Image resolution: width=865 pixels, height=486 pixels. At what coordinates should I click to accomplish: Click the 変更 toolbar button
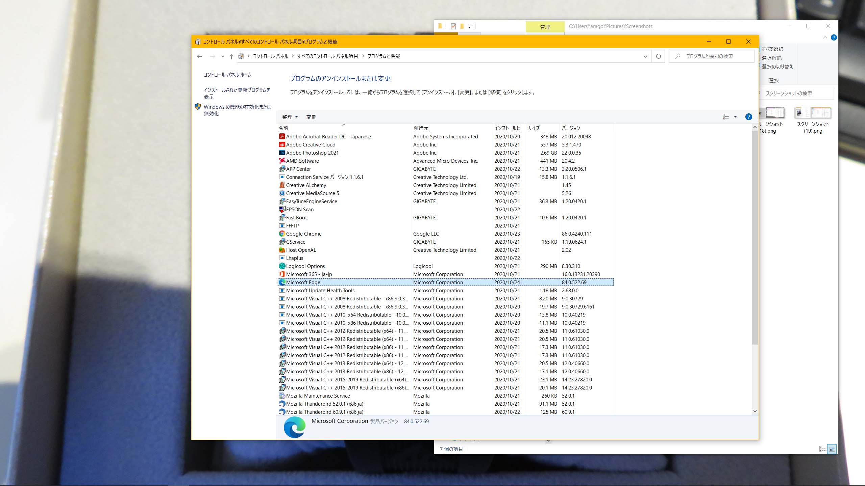(311, 117)
